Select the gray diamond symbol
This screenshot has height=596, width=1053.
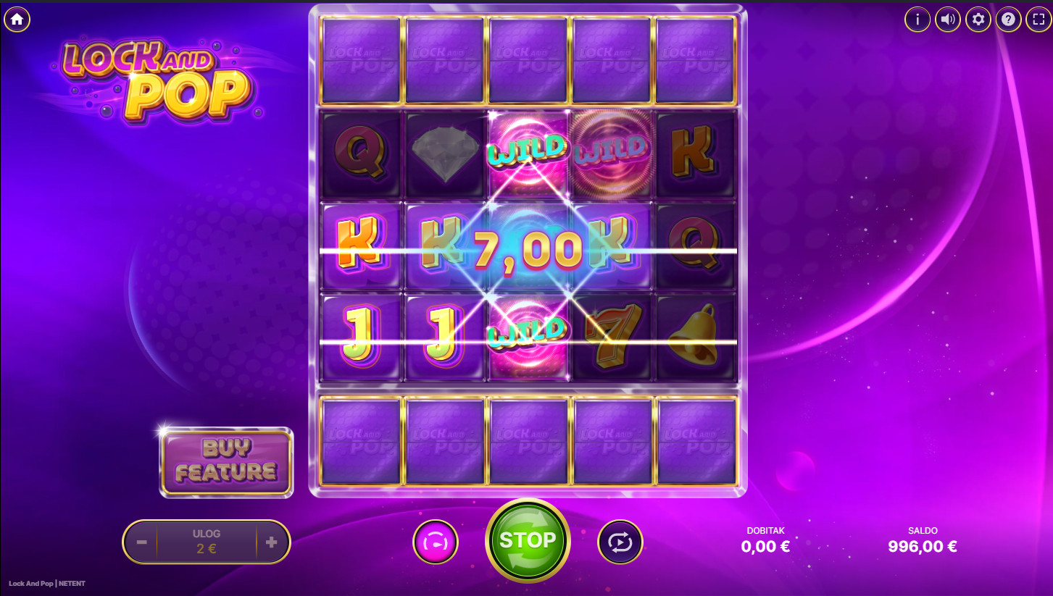445,155
